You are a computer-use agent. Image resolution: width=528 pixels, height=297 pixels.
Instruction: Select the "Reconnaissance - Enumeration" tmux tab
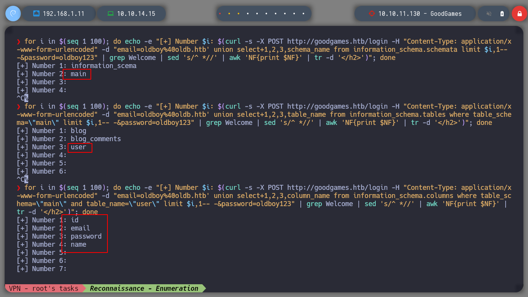tap(144, 288)
